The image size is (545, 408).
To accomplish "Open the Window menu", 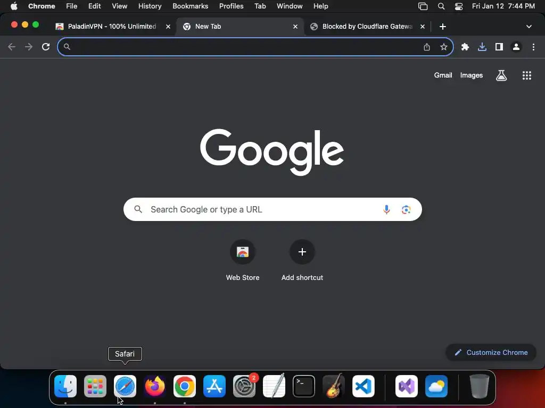I will 290,6.
